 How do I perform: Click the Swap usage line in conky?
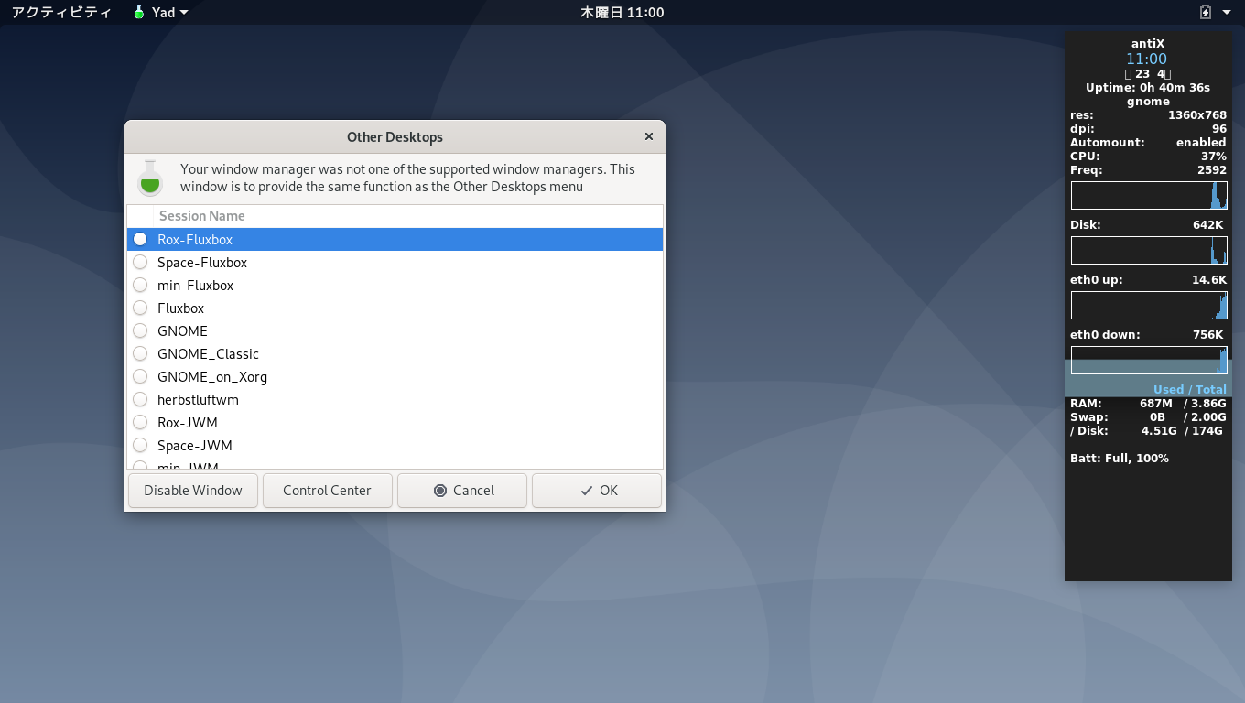[x=1148, y=417]
